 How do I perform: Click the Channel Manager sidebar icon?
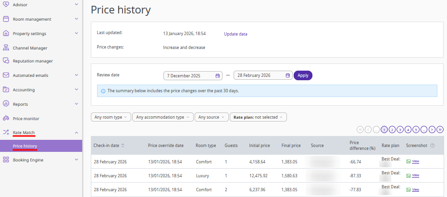pos(6,48)
